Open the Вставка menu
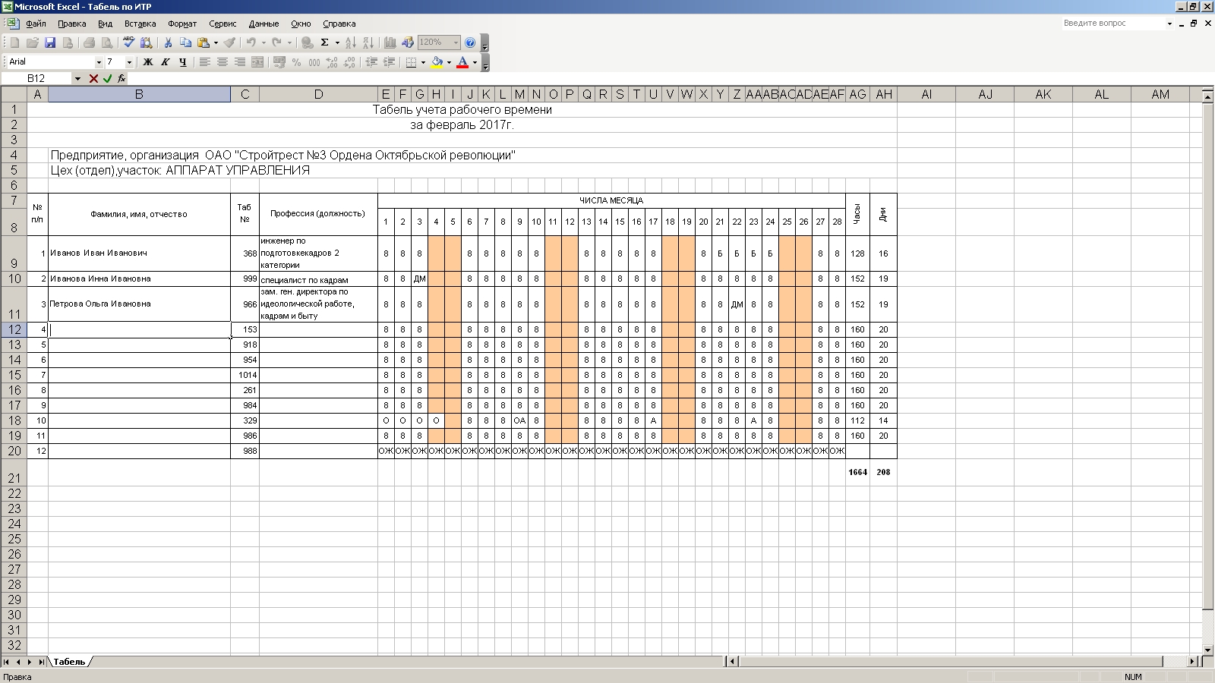 pyautogui.click(x=140, y=24)
